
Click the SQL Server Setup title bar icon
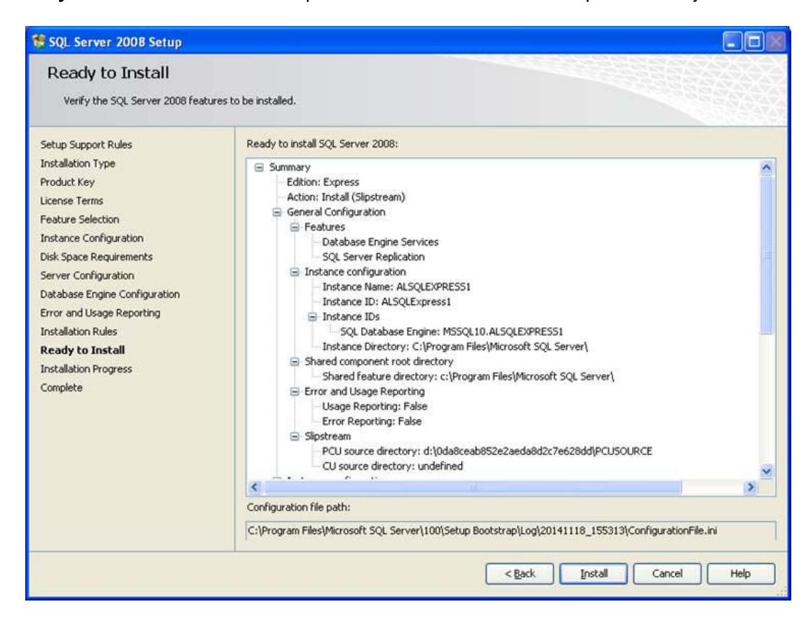38,41
